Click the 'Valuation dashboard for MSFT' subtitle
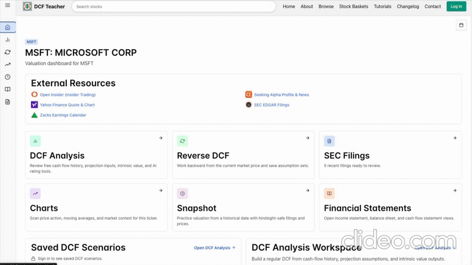 pyautogui.click(x=59, y=63)
